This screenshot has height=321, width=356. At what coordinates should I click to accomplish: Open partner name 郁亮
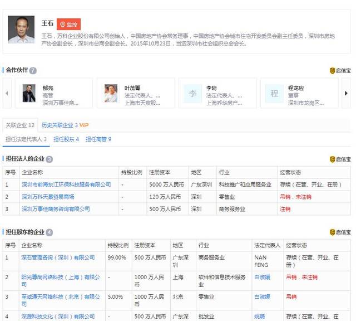click(x=48, y=88)
